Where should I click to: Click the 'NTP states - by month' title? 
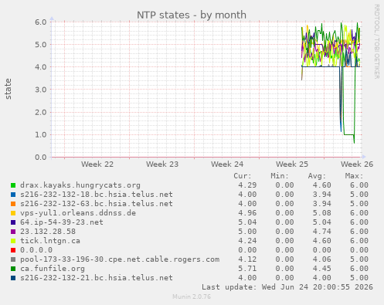(192, 15)
